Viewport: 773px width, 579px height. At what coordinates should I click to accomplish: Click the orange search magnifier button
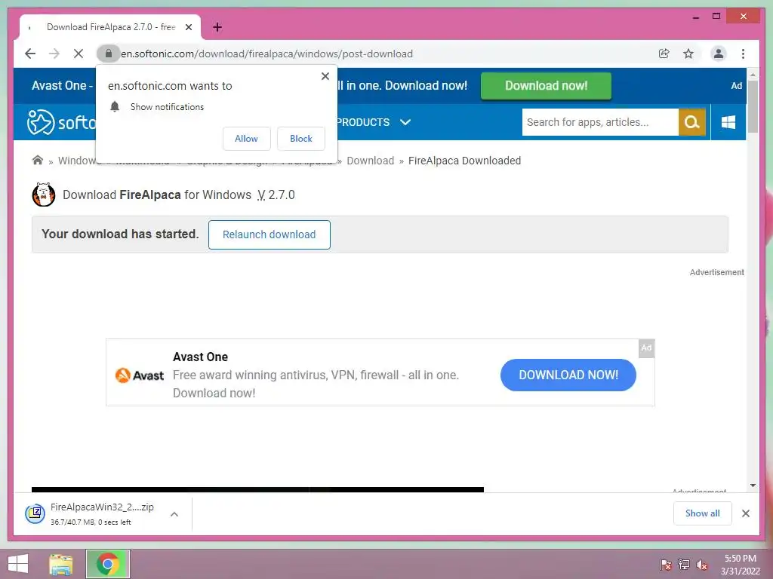[x=692, y=122]
